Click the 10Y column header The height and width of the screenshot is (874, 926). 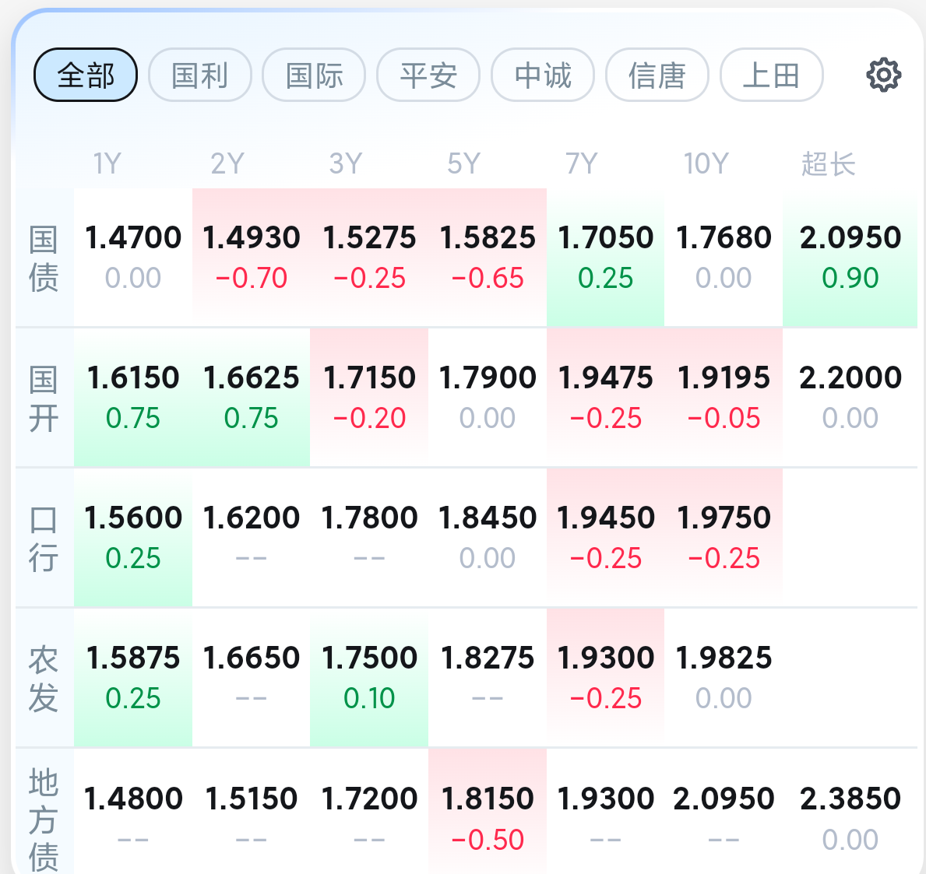point(706,164)
